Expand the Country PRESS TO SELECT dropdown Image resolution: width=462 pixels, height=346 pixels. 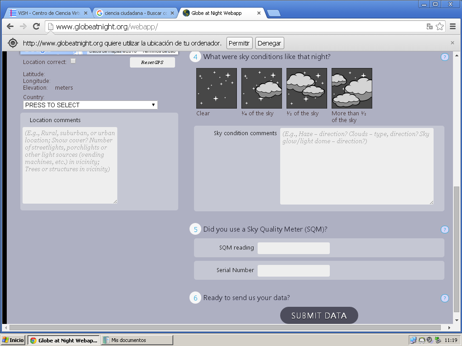point(90,105)
